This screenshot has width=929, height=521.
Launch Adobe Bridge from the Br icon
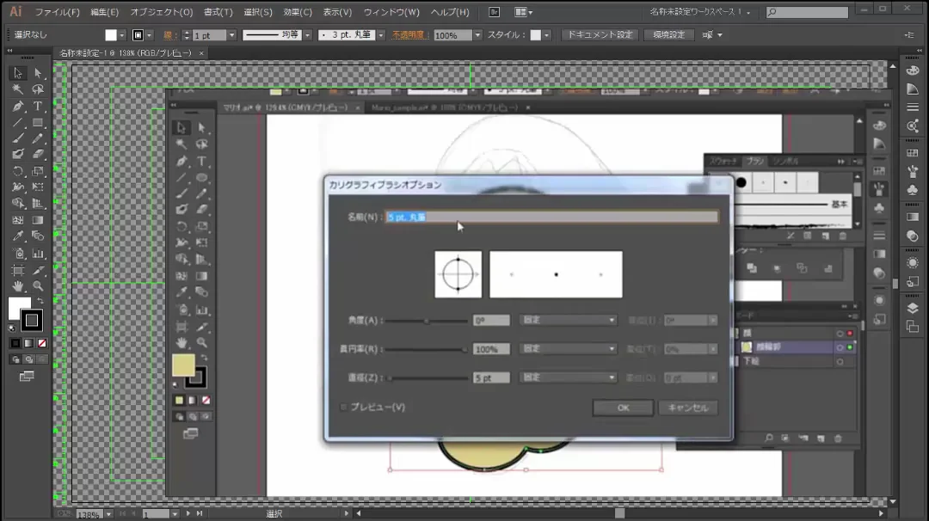(494, 12)
